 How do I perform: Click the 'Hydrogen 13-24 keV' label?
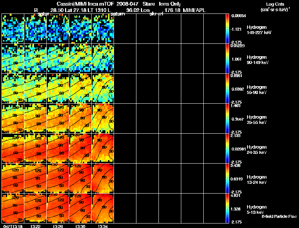(x=257, y=180)
